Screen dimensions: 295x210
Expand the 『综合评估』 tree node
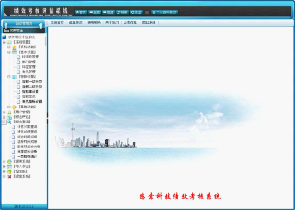[x=4, y=117]
